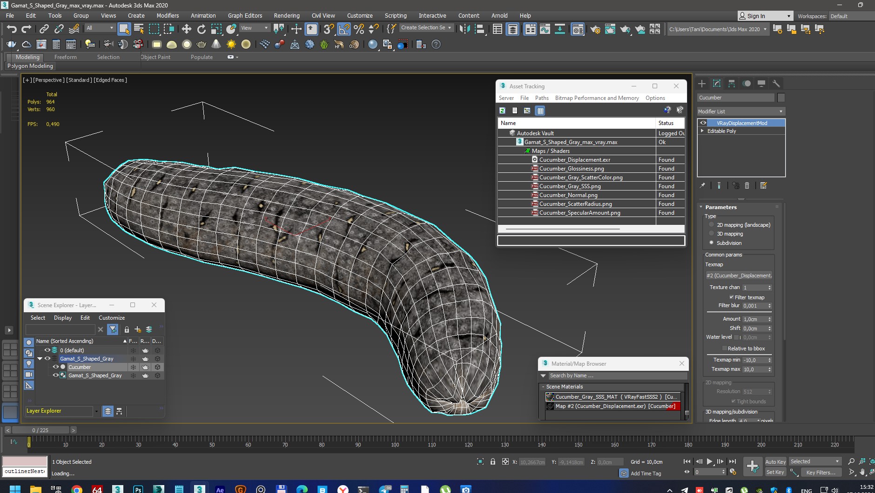Click the Undo arrow icon
The height and width of the screenshot is (493, 875).
click(12, 29)
